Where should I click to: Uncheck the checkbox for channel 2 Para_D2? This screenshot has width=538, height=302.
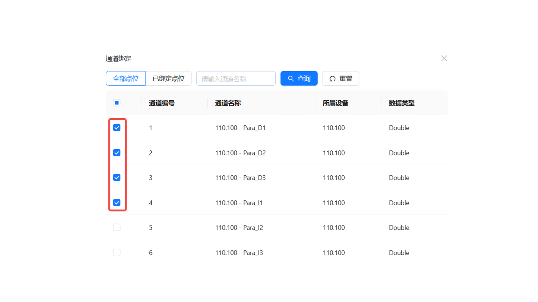(x=117, y=153)
